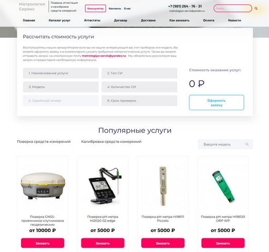Expand the Модель dropdown
Viewport: 269px width, 252px height.
tap(60, 87)
